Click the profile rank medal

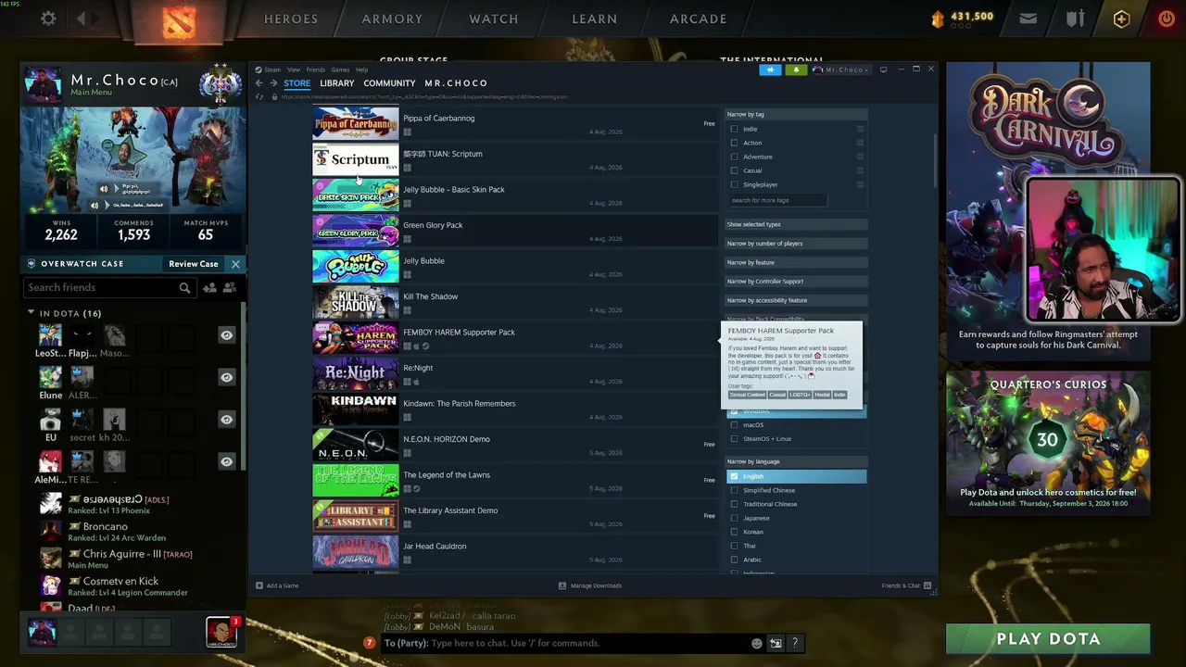point(220,84)
